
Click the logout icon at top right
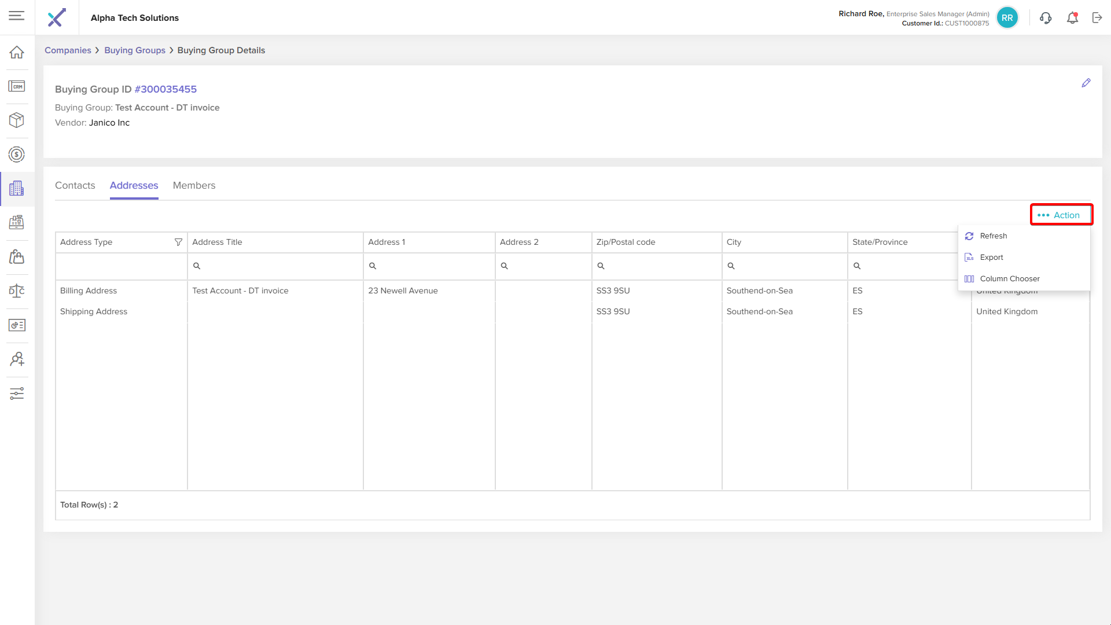click(x=1097, y=18)
